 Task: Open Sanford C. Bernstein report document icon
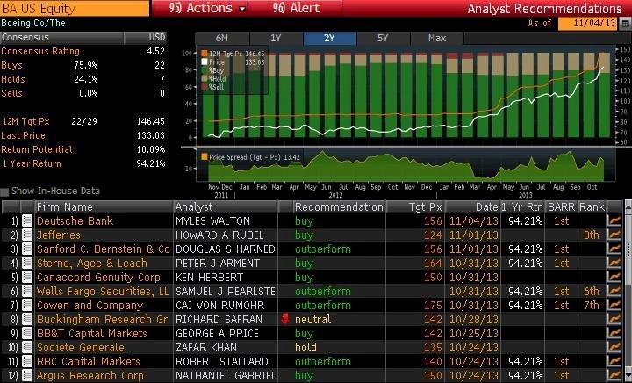[x=27, y=249]
